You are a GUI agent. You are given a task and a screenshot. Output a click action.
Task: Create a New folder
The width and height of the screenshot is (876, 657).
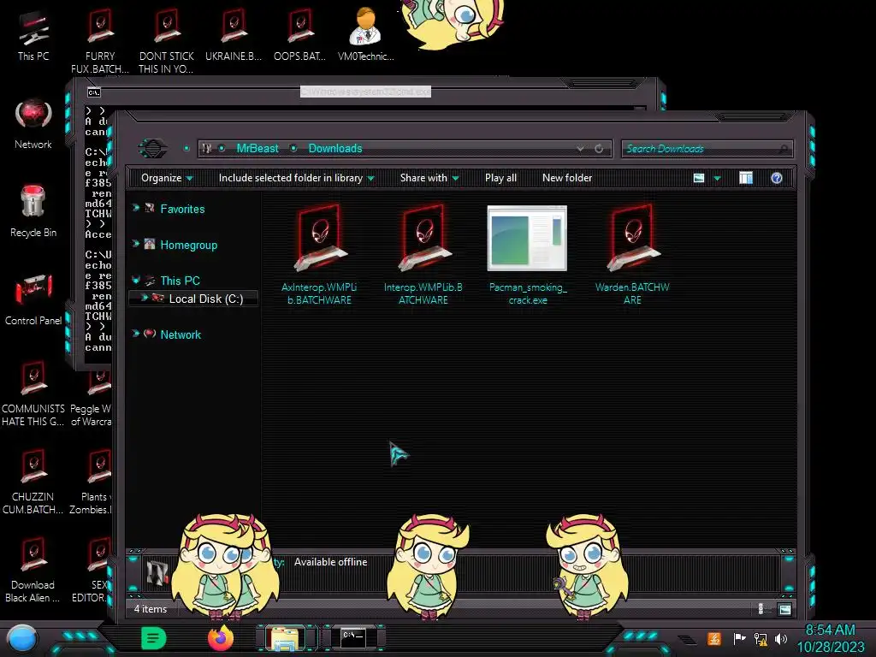click(x=567, y=178)
